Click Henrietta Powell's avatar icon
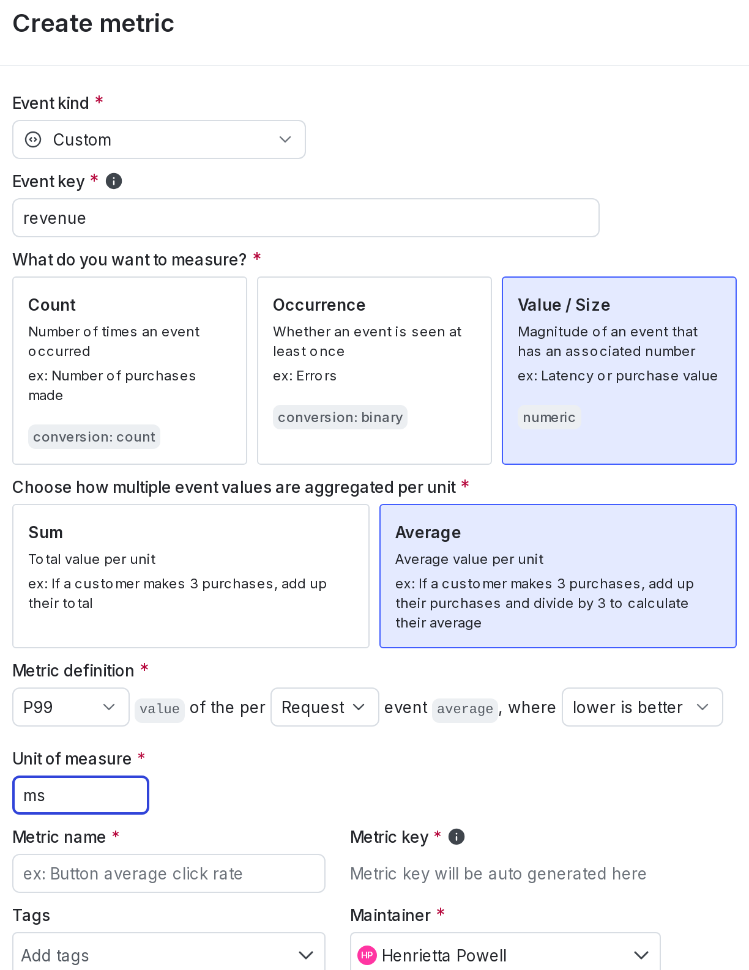 [x=367, y=955]
